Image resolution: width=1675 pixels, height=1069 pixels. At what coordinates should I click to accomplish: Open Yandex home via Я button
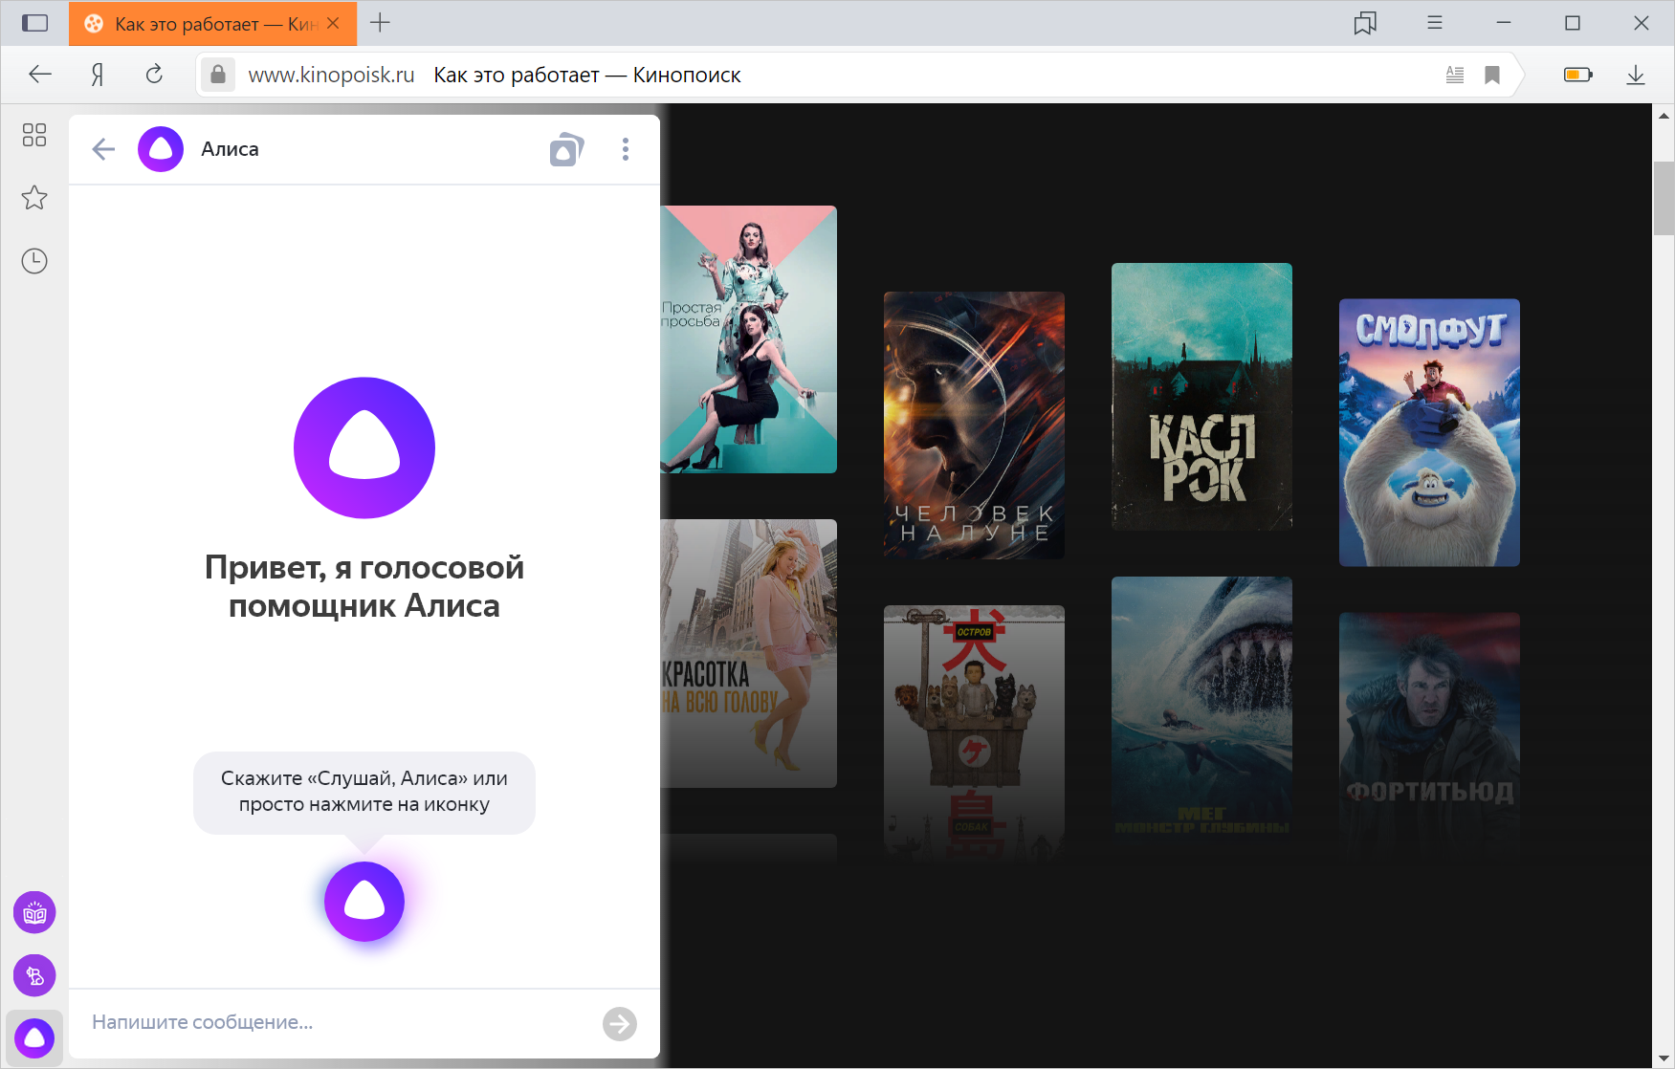[x=98, y=75]
